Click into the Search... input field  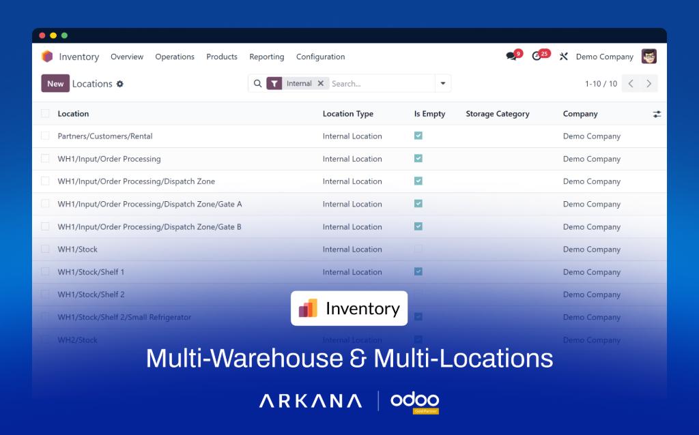(381, 83)
